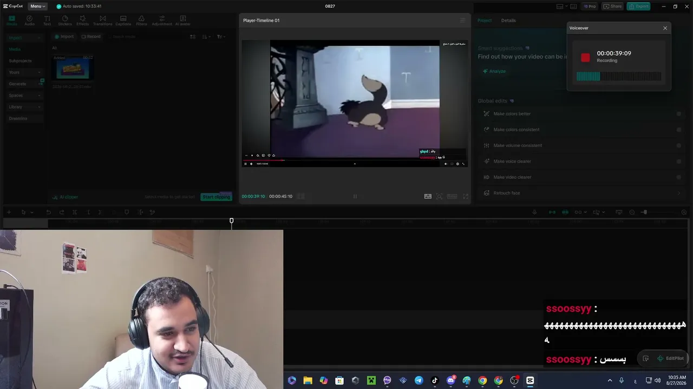The width and height of the screenshot is (693, 389).
Task: Open the Minecraft taskbar icon
Action: [x=371, y=380]
